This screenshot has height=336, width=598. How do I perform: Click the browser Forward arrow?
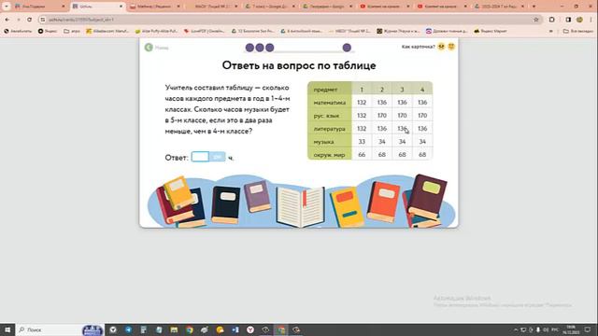click(x=19, y=20)
